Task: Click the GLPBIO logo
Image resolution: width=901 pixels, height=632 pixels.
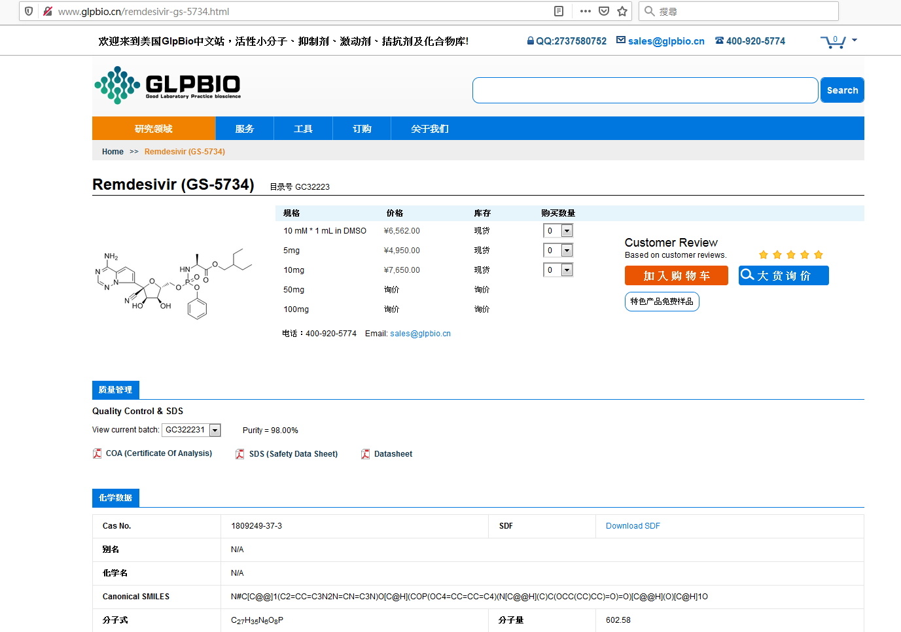Action: click(168, 85)
